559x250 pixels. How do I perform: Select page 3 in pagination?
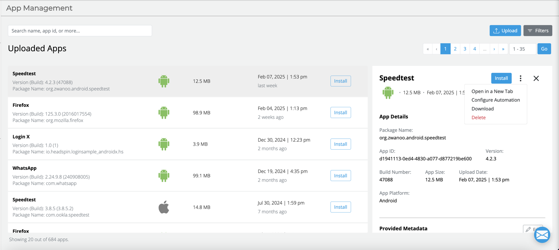point(465,49)
